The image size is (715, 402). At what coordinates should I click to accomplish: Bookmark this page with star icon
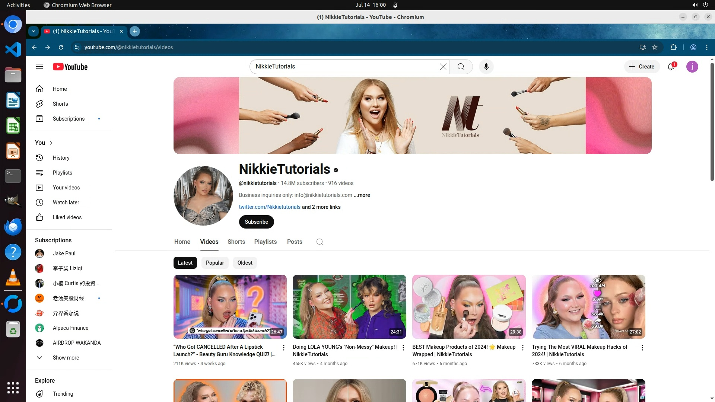click(x=655, y=47)
